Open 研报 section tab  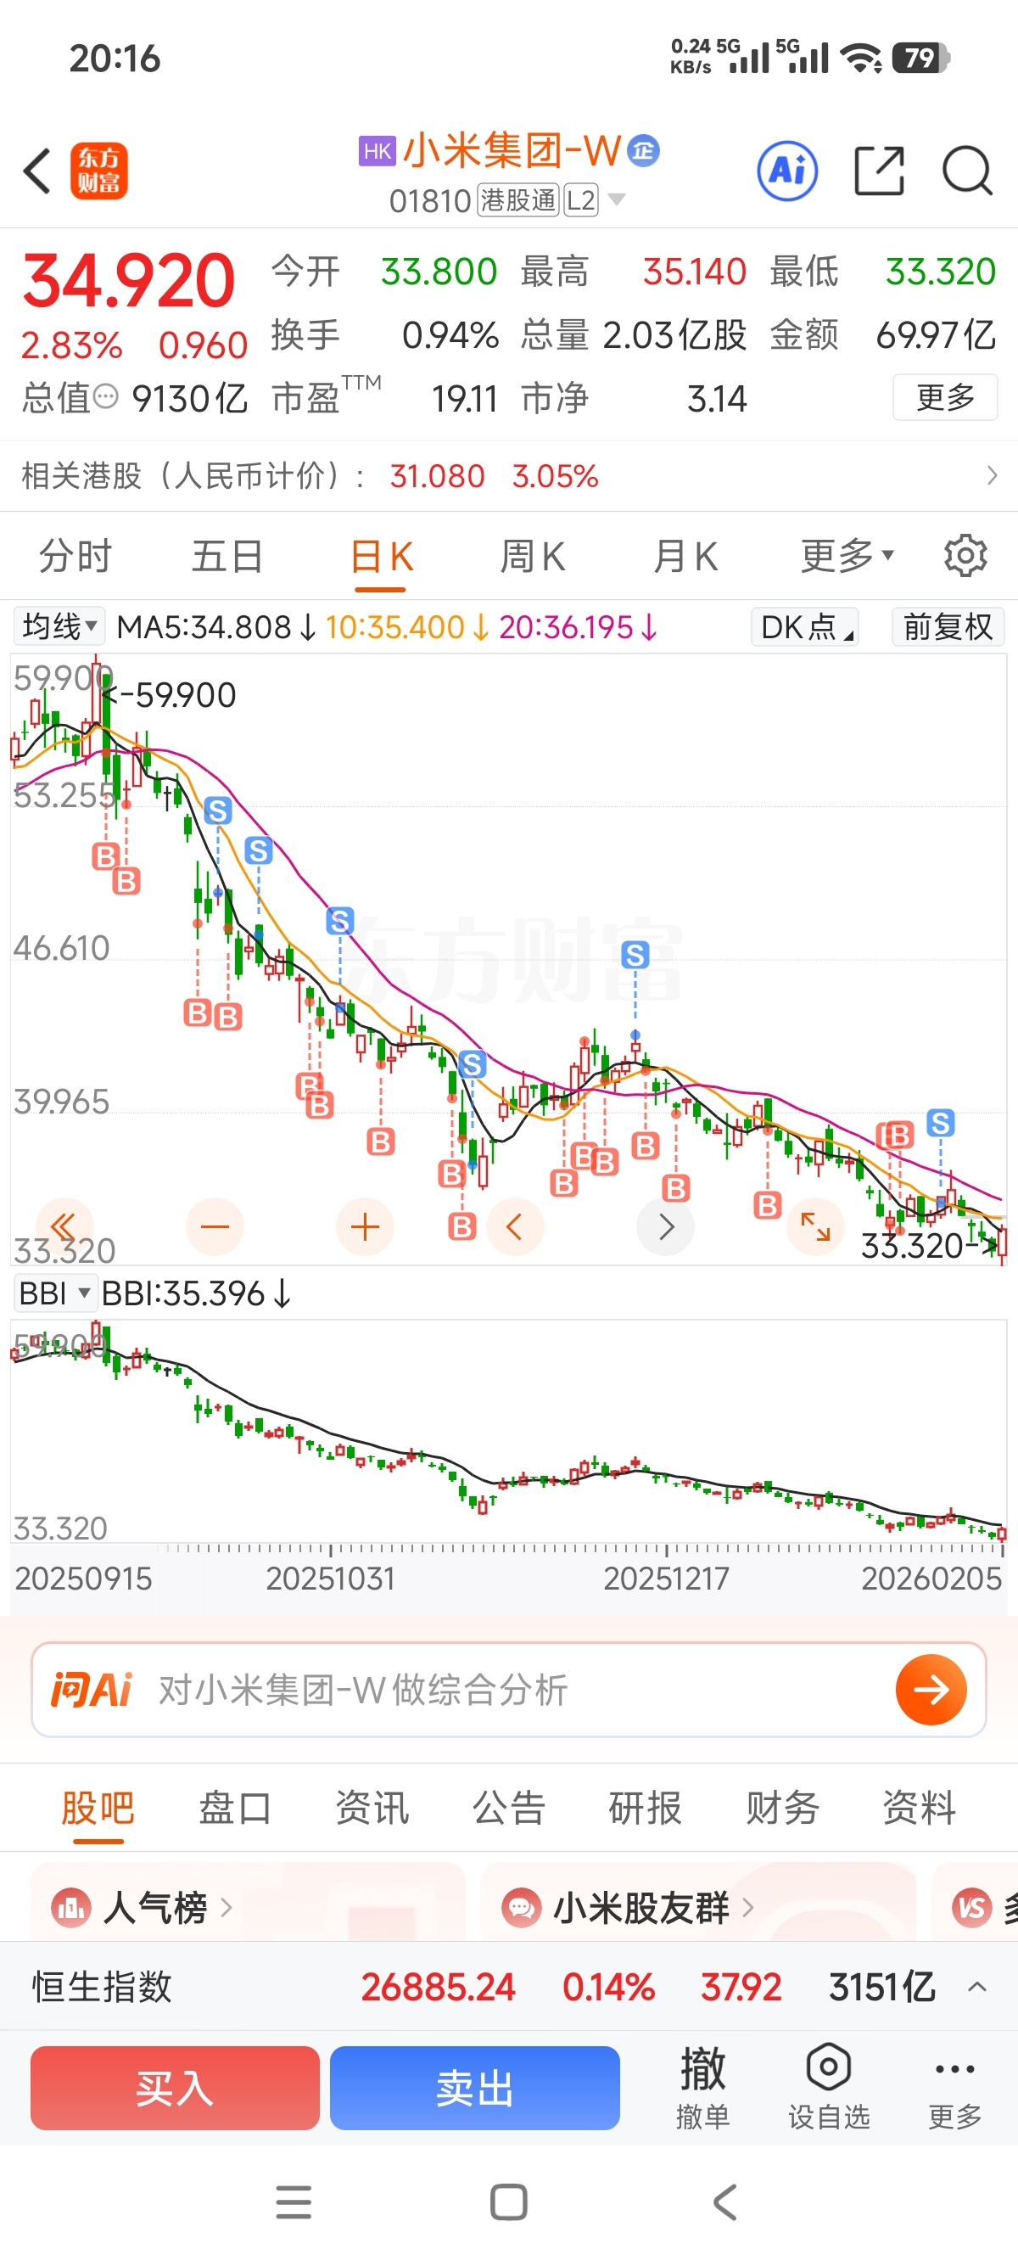646,1808
